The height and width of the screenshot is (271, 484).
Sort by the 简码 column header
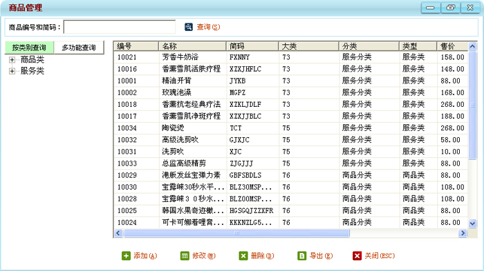[252, 46]
